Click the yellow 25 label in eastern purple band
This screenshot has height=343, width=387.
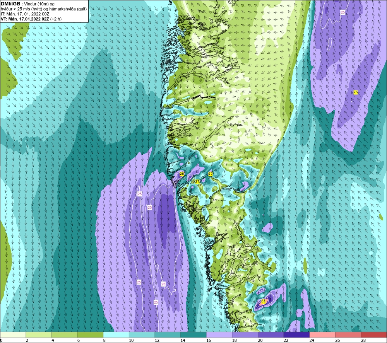(x=355, y=92)
